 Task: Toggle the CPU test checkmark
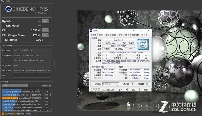coord(50,30)
